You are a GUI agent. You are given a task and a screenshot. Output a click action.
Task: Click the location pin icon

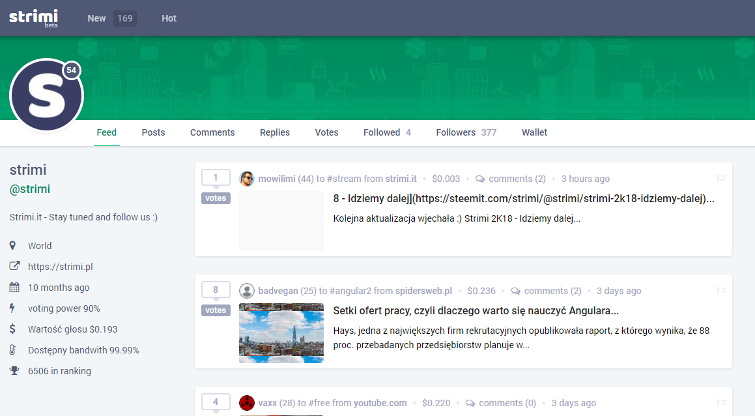[13, 245]
